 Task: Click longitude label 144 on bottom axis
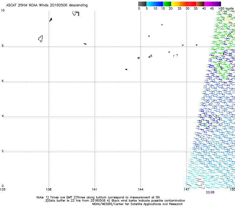(141, 190)
